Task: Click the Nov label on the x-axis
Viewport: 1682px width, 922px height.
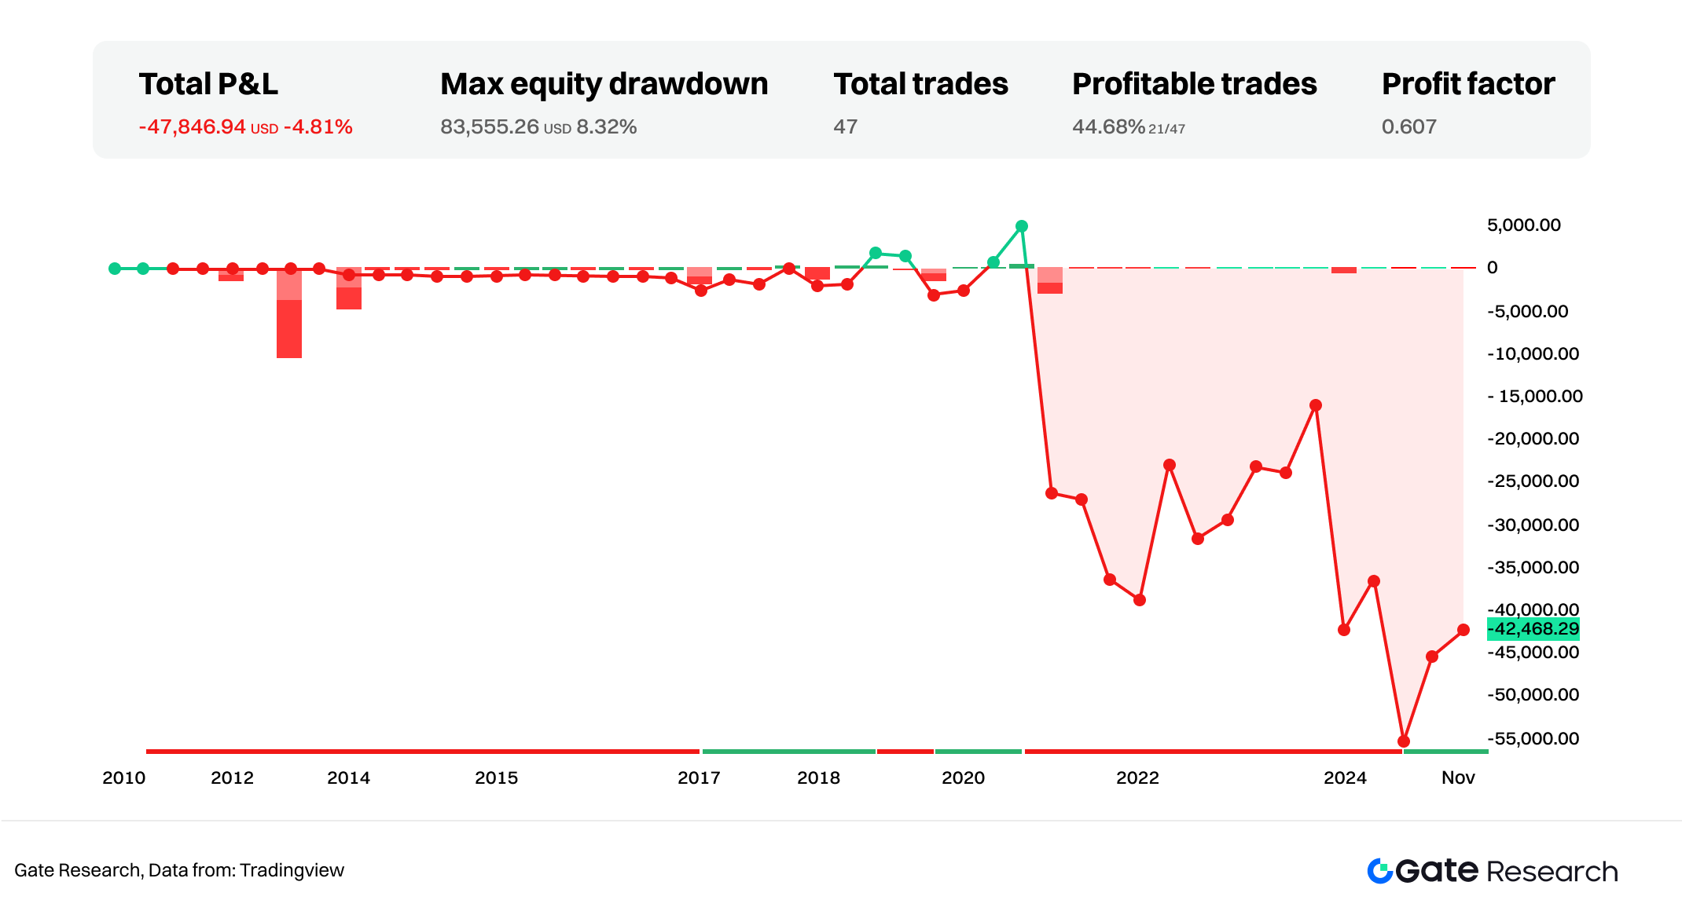Action: coord(1458,777)
